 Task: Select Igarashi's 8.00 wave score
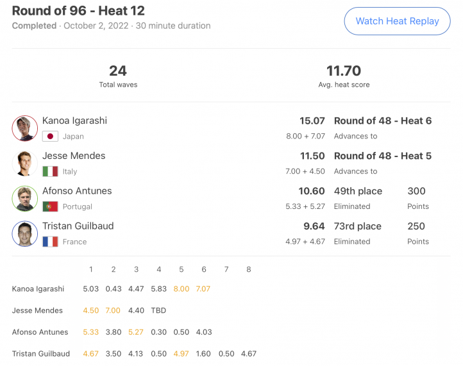point(181,288)
